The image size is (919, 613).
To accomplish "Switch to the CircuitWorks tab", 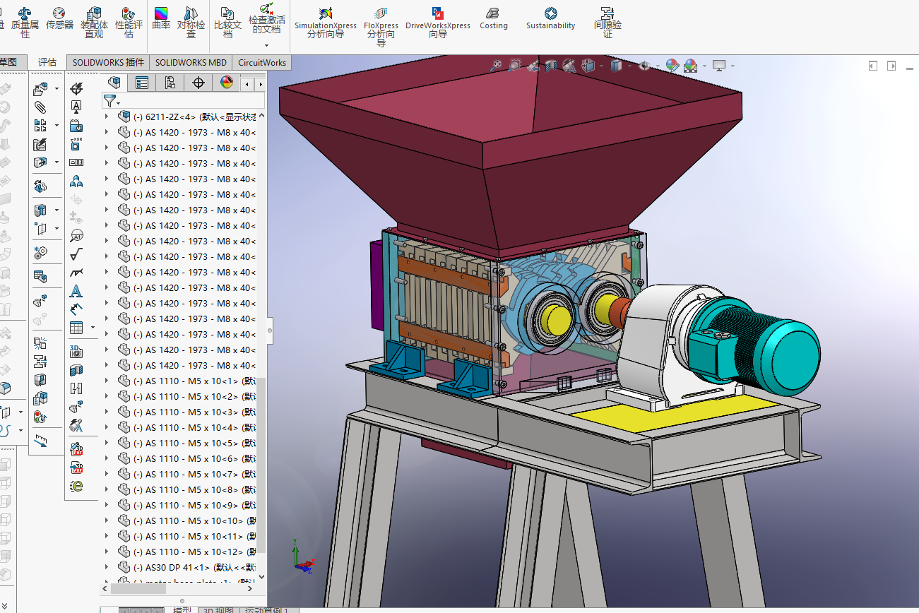I will (262, 63).
